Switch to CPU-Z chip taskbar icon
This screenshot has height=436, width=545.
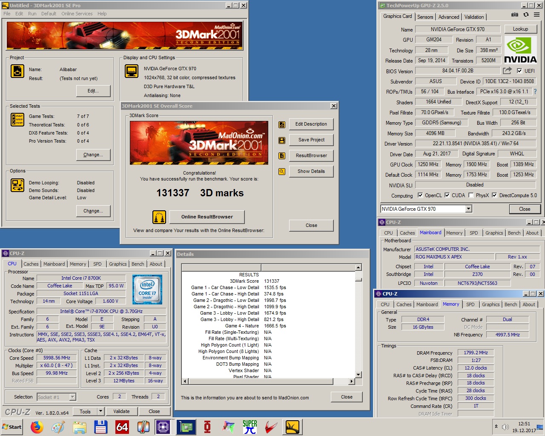[x=163, y=427]
